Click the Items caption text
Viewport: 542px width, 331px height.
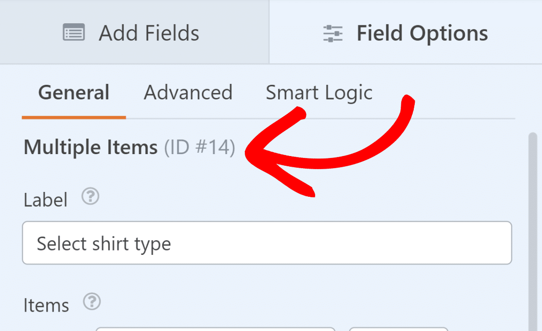[46, 305]
